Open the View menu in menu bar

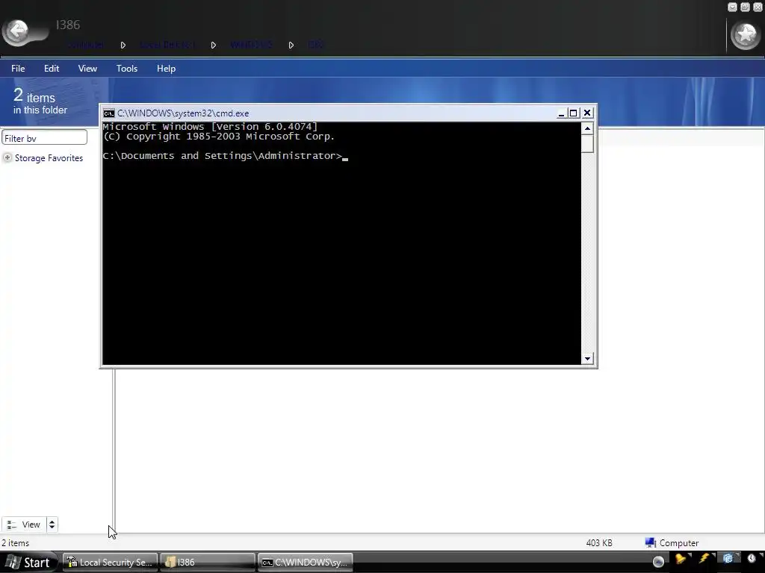(87, 69)
